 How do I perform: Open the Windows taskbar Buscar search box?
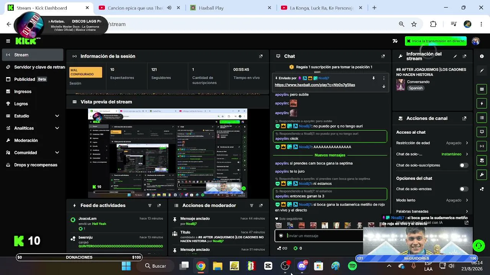coord(156,266)
